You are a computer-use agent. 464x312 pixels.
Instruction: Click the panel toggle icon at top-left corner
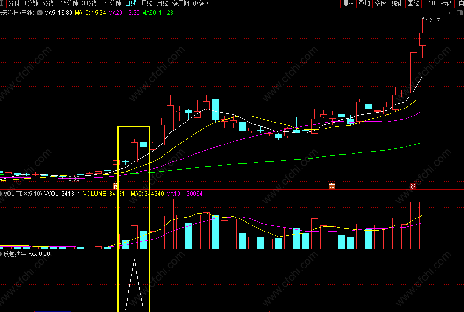click(x=1, y=4)
